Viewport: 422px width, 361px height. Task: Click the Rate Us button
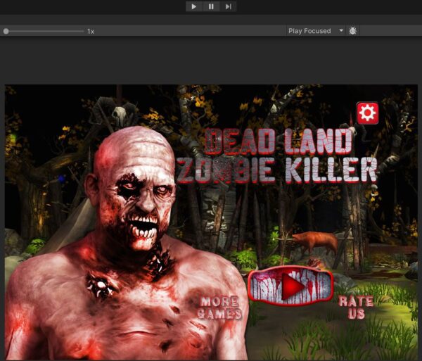(x=356, y=307)
